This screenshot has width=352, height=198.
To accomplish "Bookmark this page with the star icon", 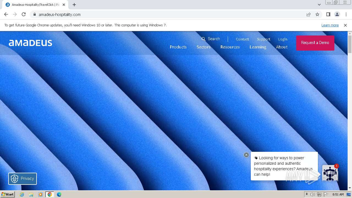I will pos(317,14).
